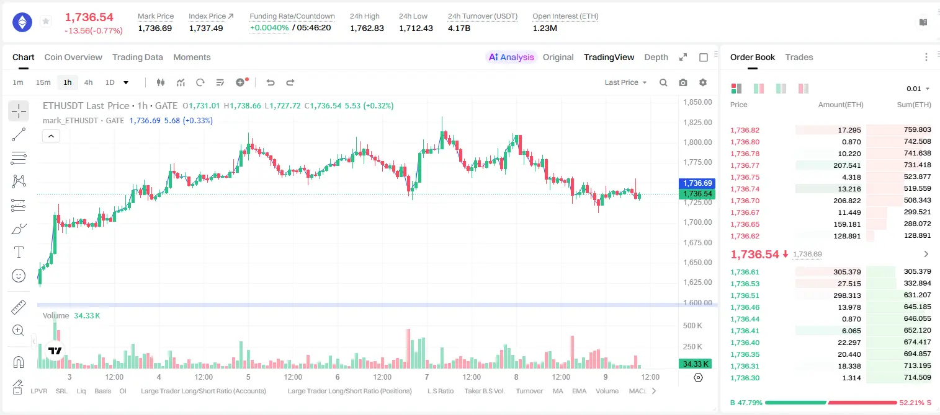Click the undo arrow in chart toolbar
The width and height of the screenshot is (940, 415).
click(x=271, y=82)
